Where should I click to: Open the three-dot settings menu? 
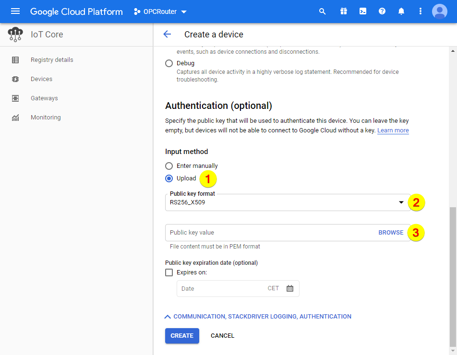pyautogui.click(x=421, y=12)
